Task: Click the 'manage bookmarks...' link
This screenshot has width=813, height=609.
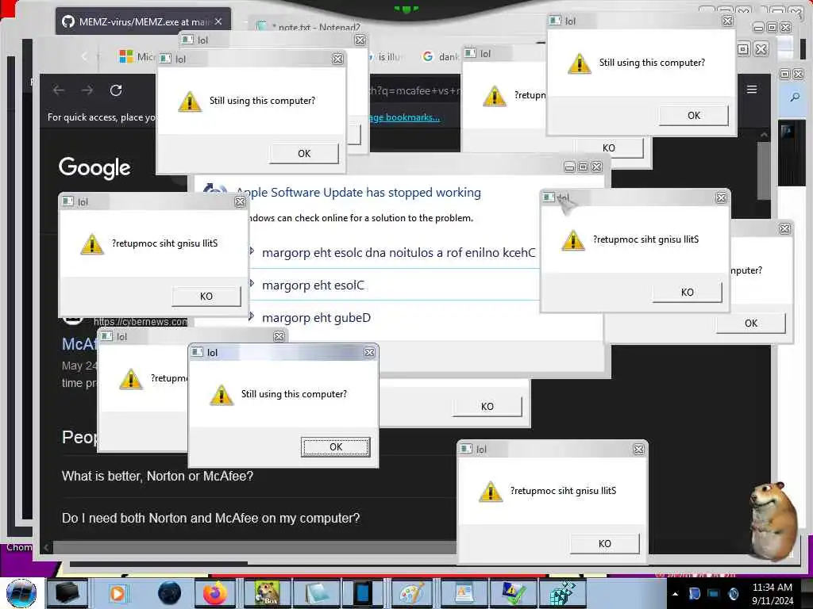Action: click(x=404, y=117)
